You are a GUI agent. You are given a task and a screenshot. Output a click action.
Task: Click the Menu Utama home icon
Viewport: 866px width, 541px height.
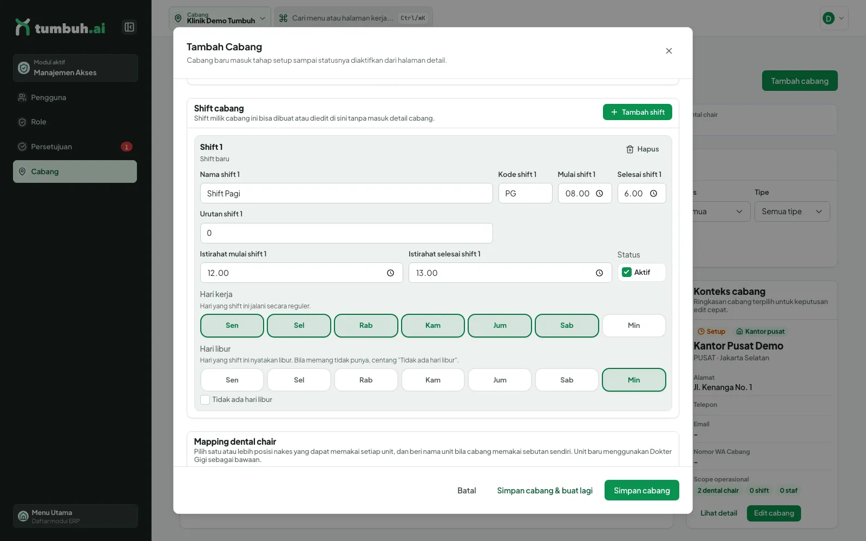point(23,516)
